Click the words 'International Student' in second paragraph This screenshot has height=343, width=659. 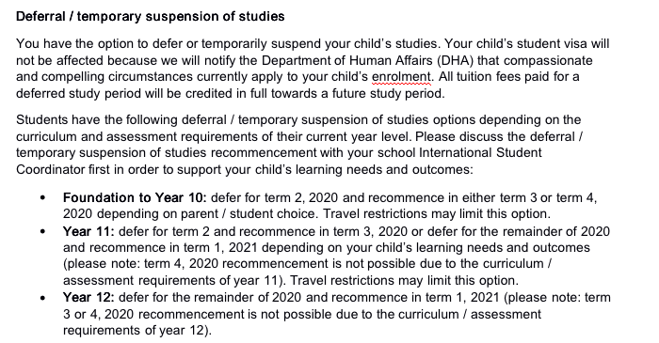(x=480, y=152)
